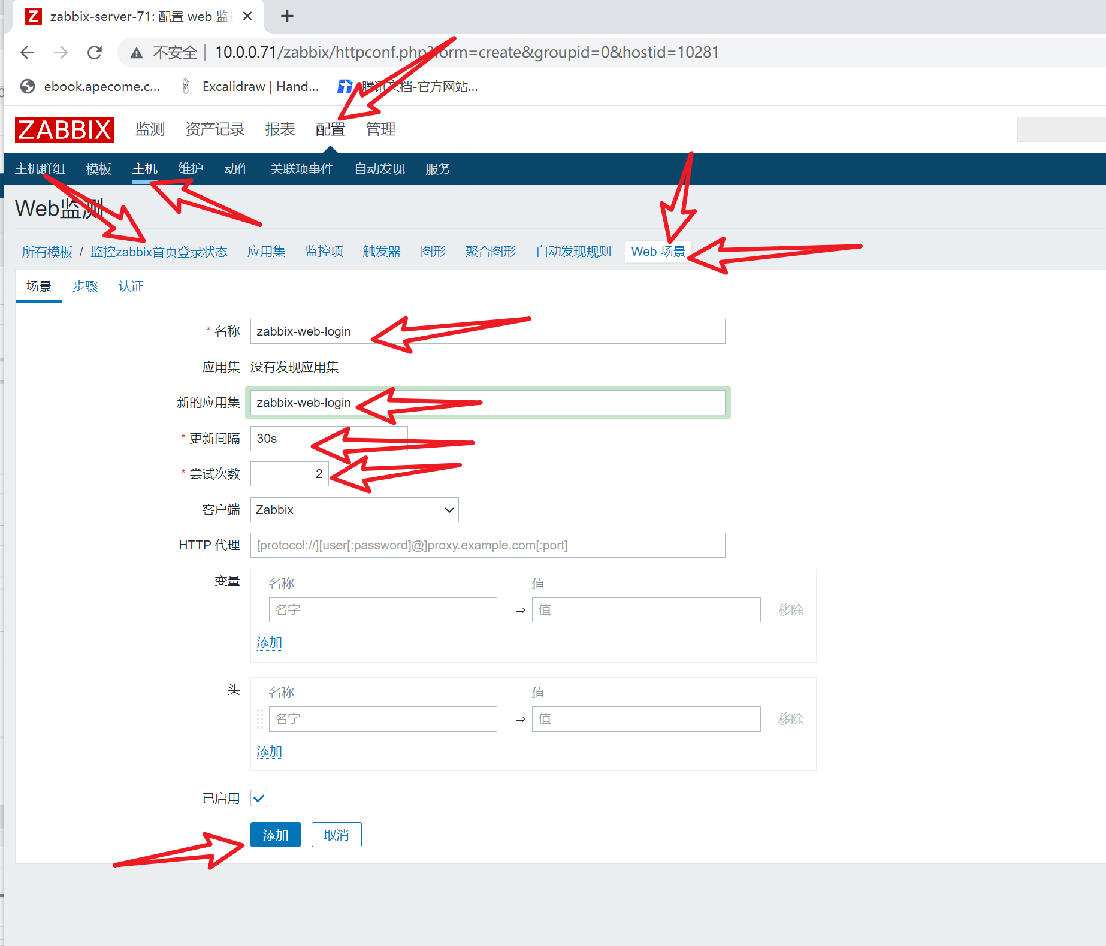
Task: Click the not-secure warning icon
Action: point(137,53)
